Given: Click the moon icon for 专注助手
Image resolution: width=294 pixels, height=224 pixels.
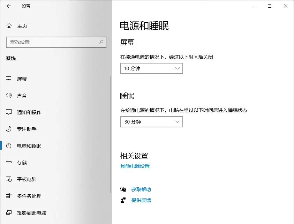Looking at the screenshot, I should pos(9,129).
